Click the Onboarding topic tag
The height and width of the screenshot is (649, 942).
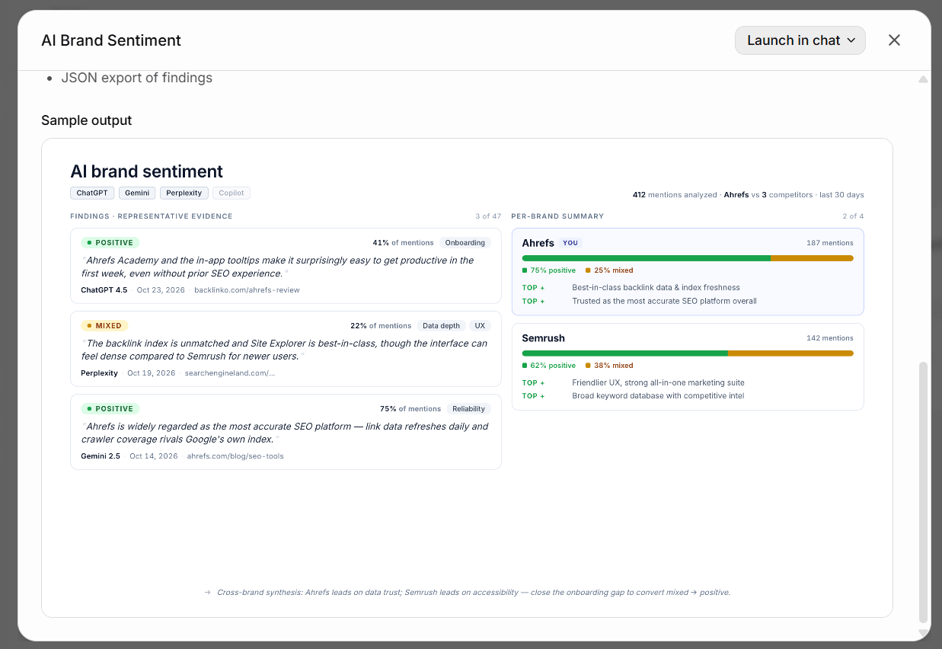pyautogui.click(x=465, y=243)
